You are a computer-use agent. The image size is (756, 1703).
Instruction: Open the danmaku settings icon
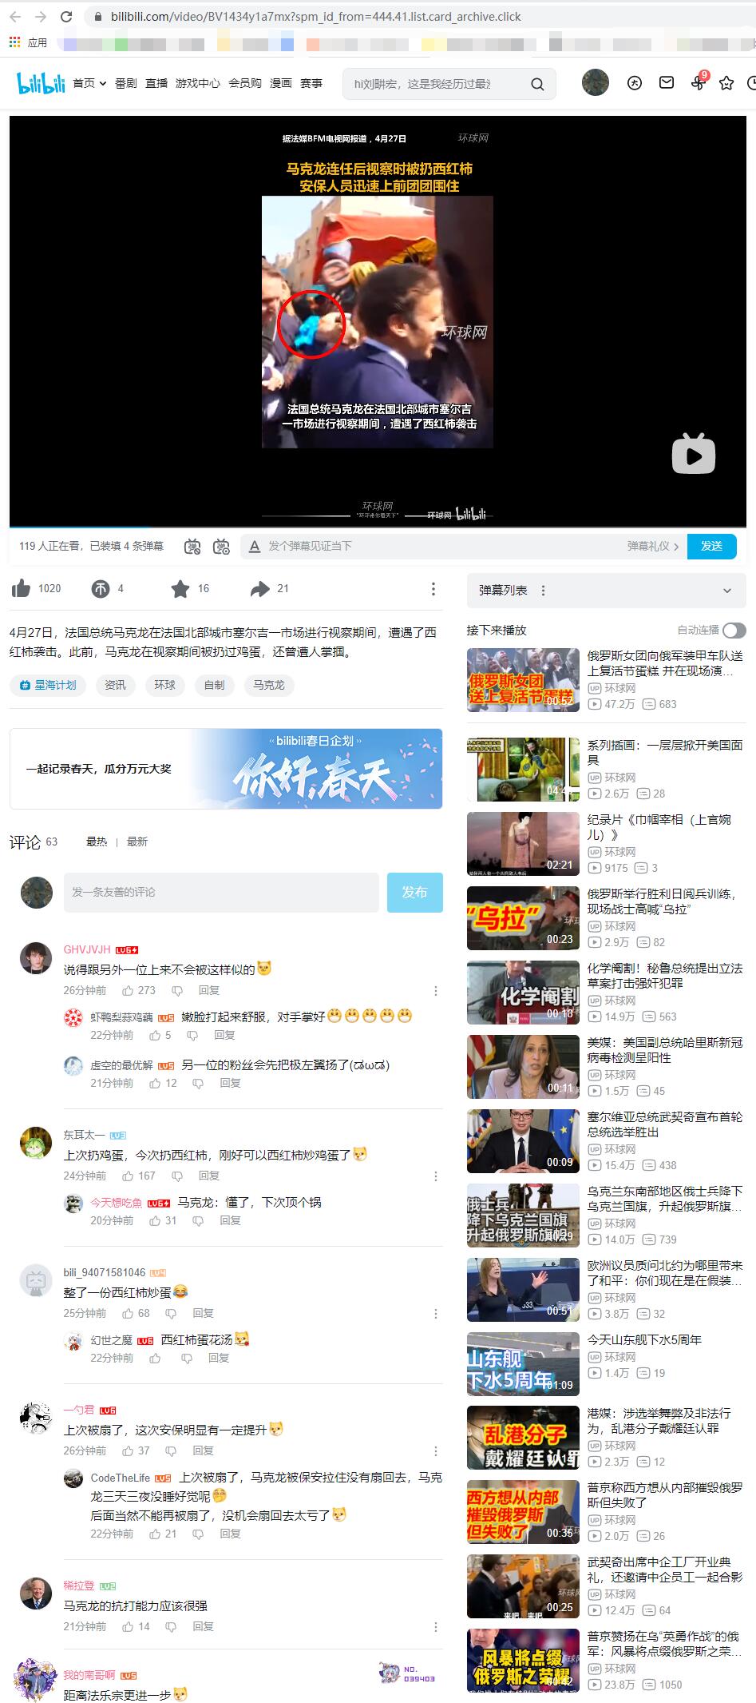click(221, 547)
